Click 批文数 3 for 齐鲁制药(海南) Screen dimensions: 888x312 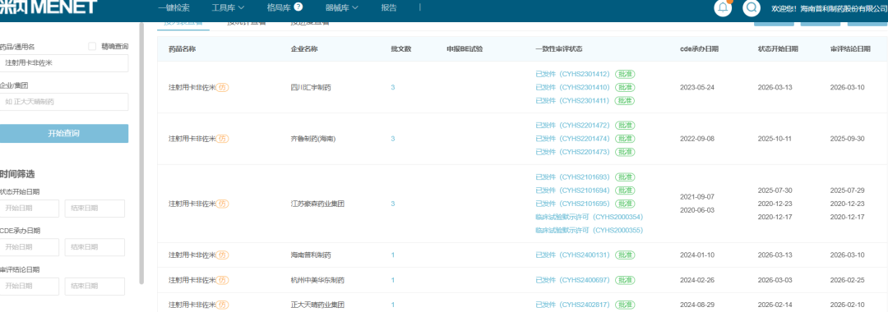(x=392, y=139)
